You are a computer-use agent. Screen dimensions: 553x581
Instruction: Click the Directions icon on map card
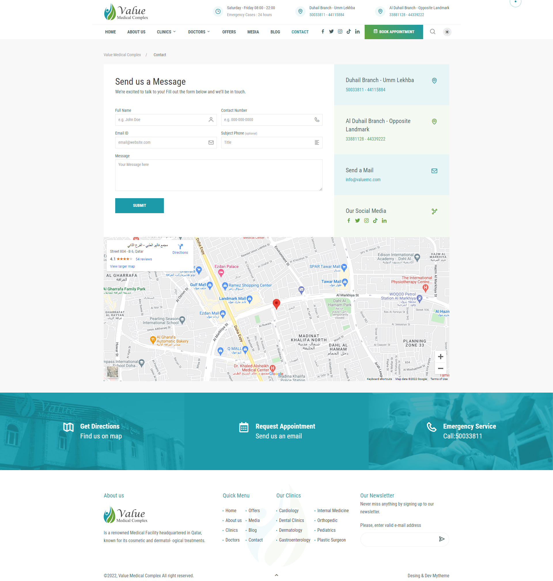pos(180,247)
